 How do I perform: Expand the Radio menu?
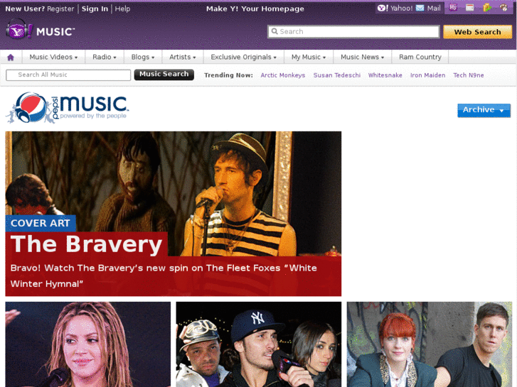coord(105,57)
